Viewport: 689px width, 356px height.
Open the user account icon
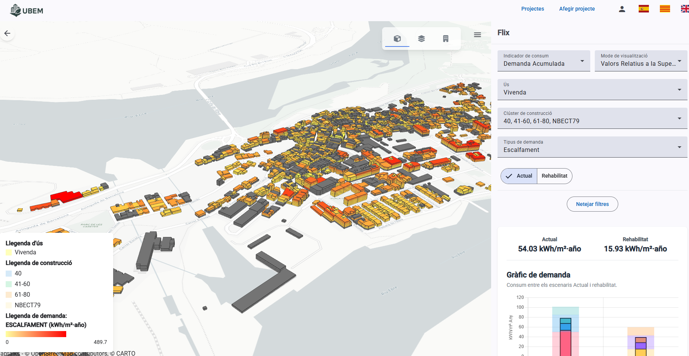tap(622, 9)
